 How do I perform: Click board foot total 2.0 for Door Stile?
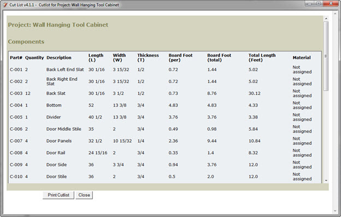pos(210,177)
